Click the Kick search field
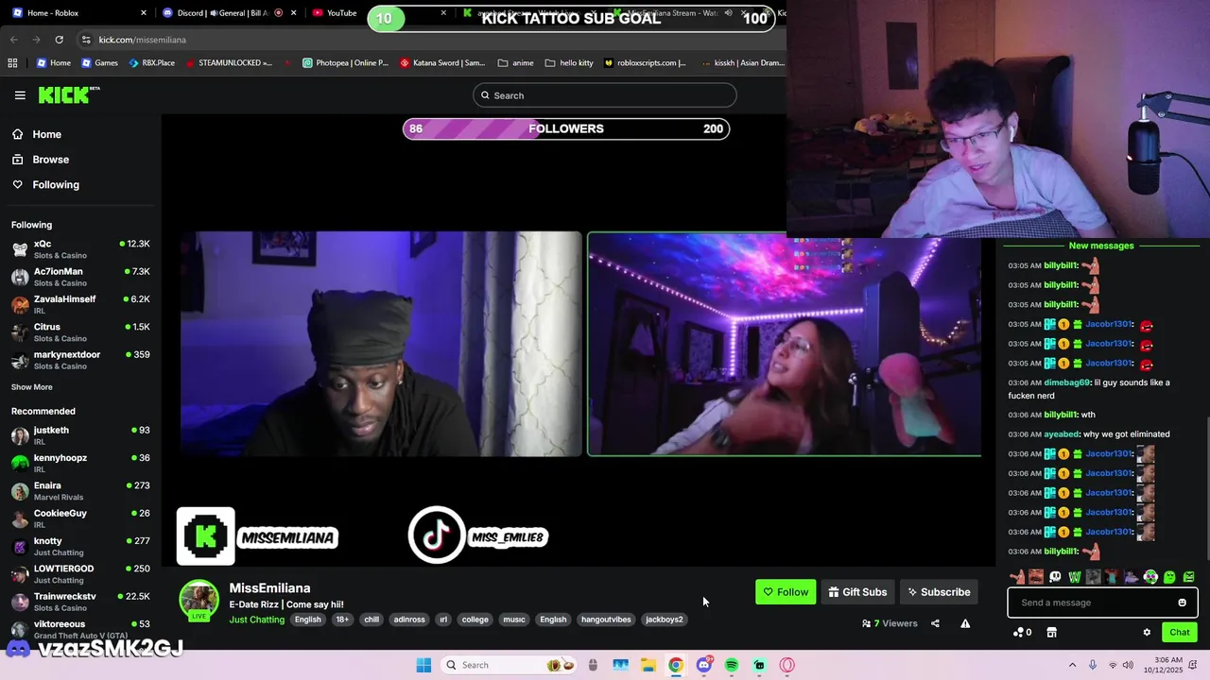The width and height of the screenshot is (1210, 680). (605, 95)
